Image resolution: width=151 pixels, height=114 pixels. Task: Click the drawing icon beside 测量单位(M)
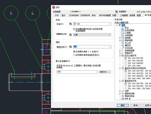(x=70, y=35)
